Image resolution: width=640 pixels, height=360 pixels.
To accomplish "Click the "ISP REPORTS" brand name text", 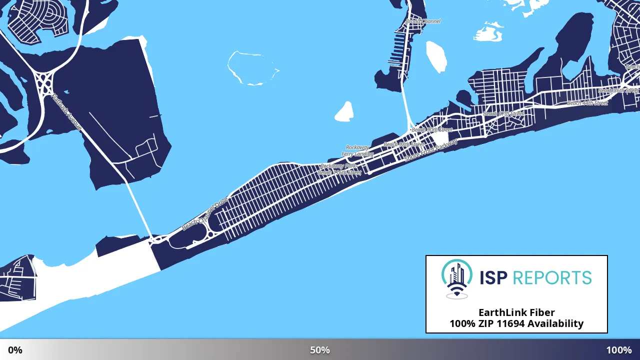I will click(x=535, y=277).
